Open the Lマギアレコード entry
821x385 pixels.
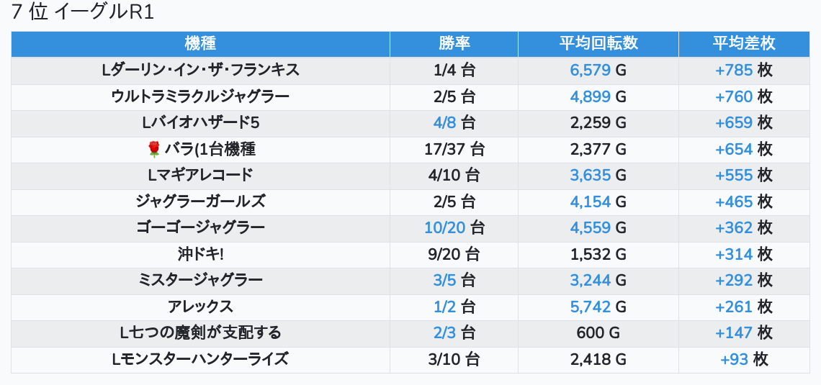tap(200, 176)
